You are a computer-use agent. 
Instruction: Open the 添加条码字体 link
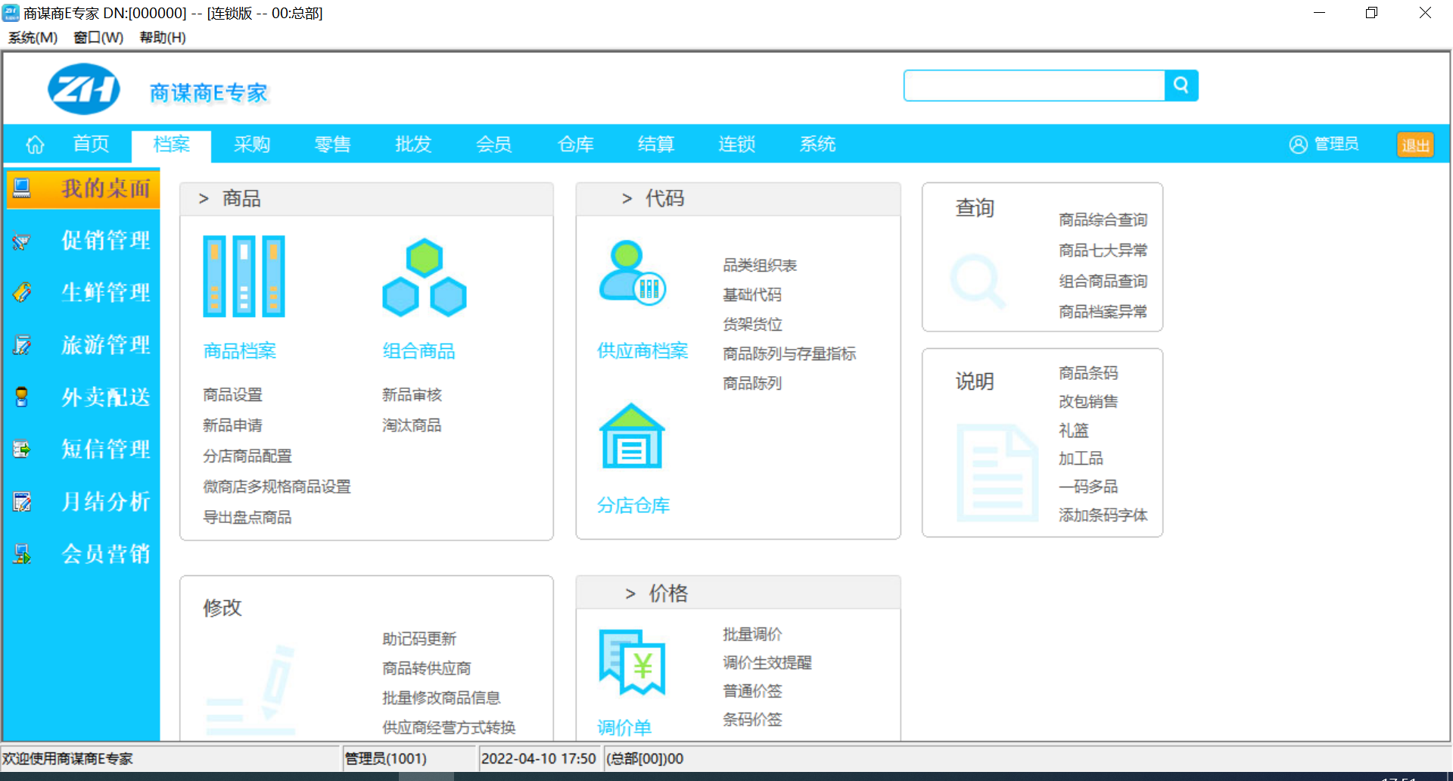(1103, 515)
